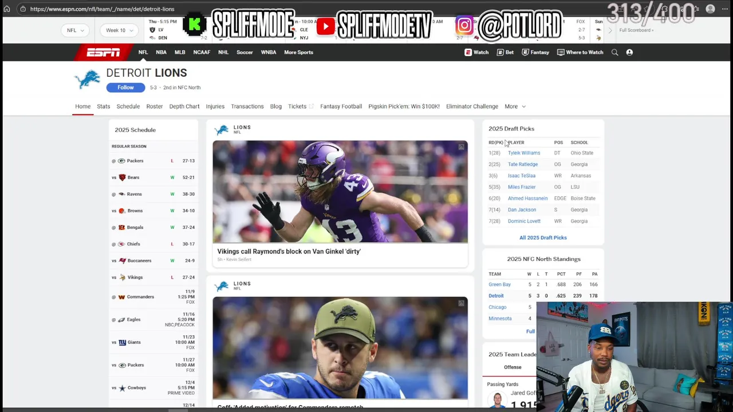Click the Bears logo in schedule
Viewport: 733px width, 412px height.
tap(121, 177)
